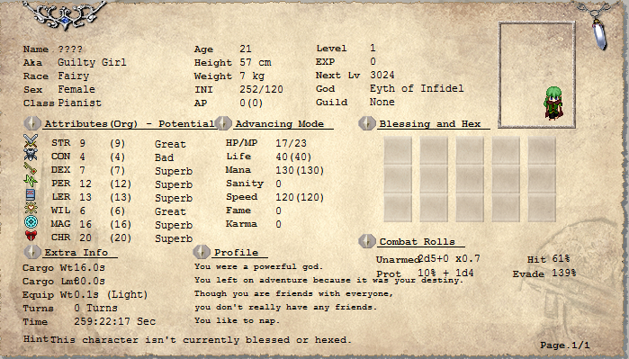
Task: Click the Page 1/1 indicator
Action: [565, 345]
